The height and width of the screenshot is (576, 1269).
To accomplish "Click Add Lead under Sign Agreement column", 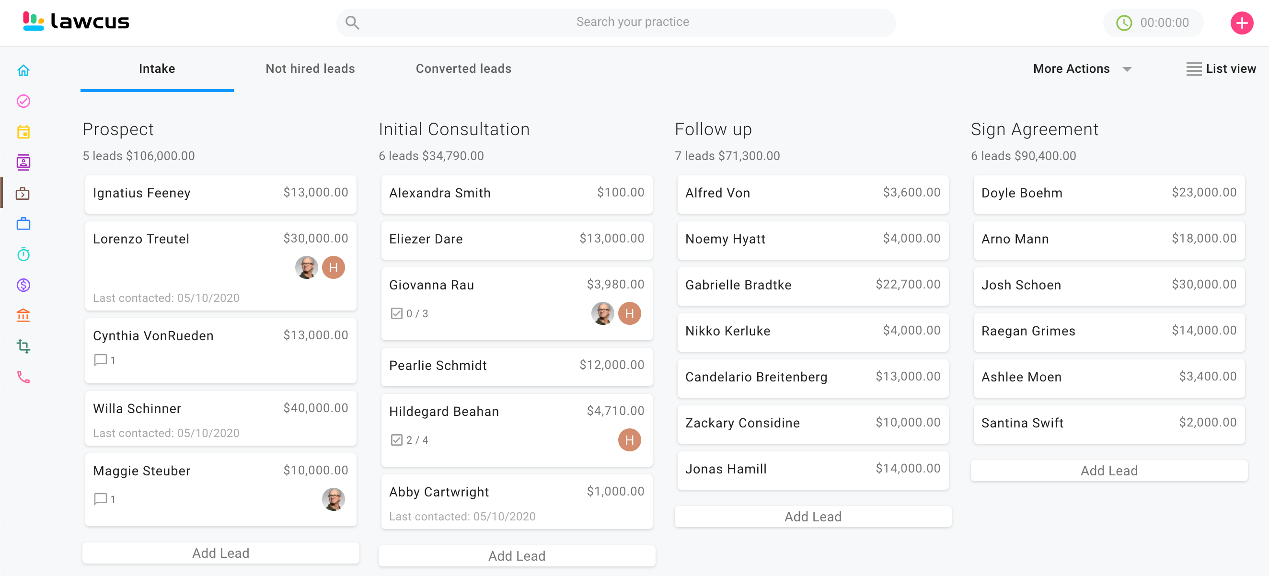I will coord(1109,471).
